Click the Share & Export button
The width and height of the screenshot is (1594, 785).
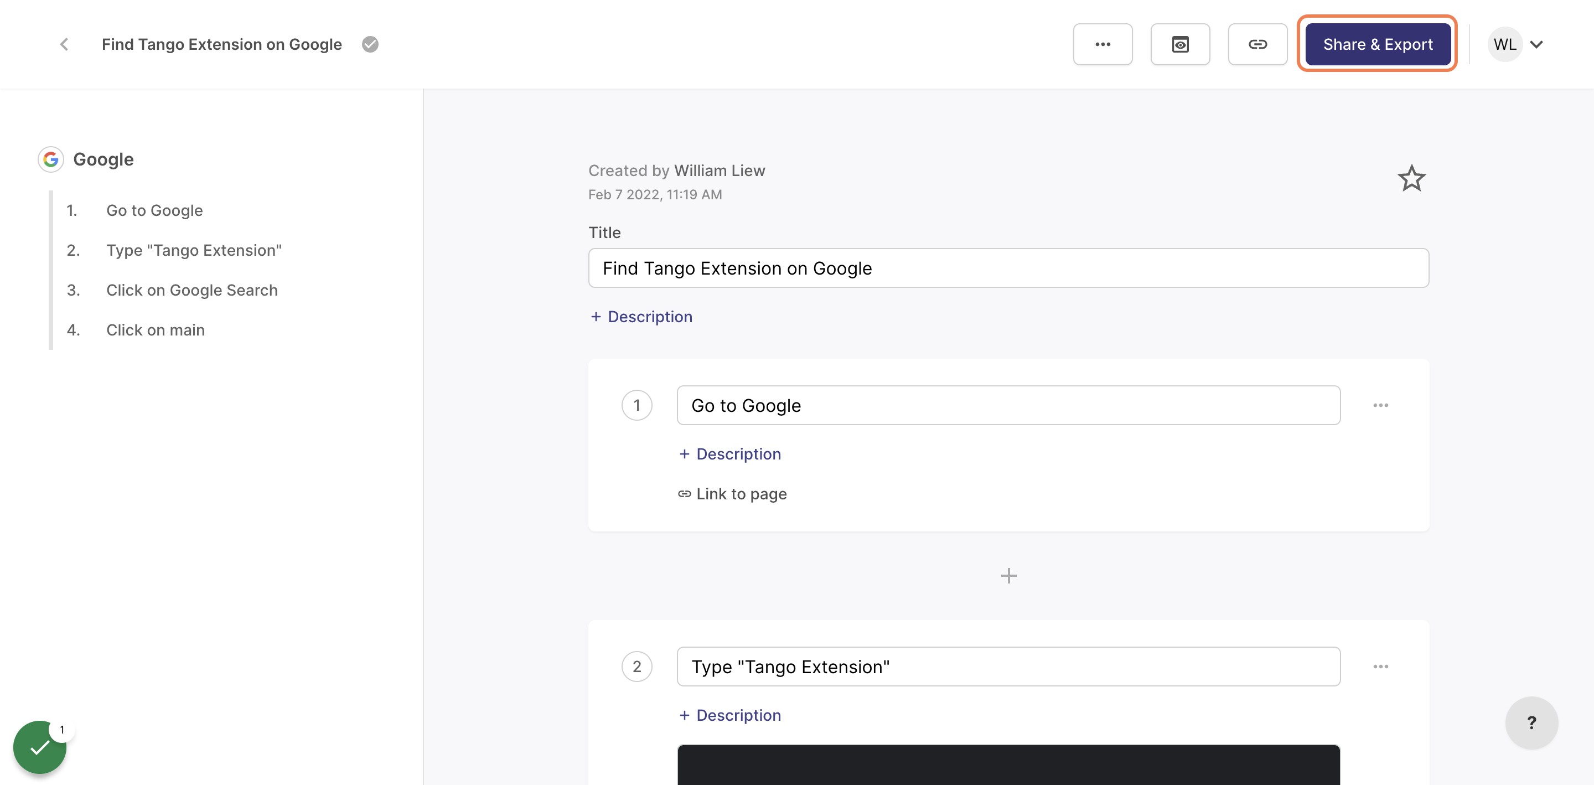point(1378,44)
